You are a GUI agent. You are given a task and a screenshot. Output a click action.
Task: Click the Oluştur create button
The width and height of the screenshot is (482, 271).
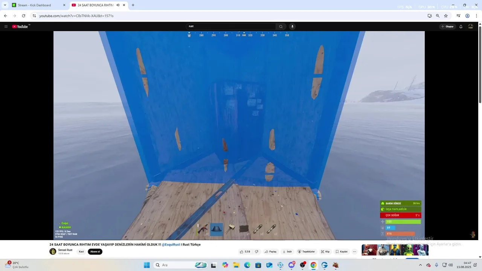click(x=448, y=26)
